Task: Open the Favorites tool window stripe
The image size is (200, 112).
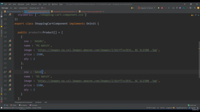Action: (x=2, y=91)
